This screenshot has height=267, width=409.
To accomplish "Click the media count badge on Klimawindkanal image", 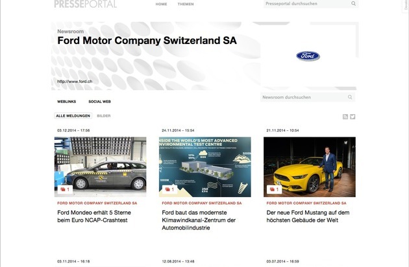I will 169,189.
